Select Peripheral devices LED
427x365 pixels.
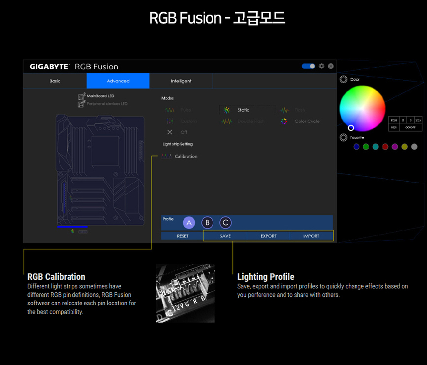pyautogui.click(x=103, y=104)
